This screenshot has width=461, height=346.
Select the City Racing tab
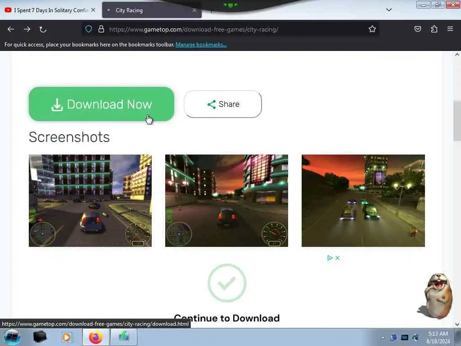[x=152, y=10]
